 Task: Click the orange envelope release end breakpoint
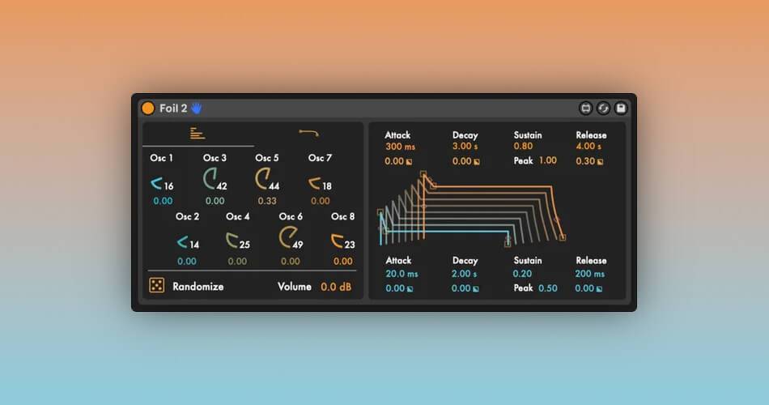pos(563,237)
